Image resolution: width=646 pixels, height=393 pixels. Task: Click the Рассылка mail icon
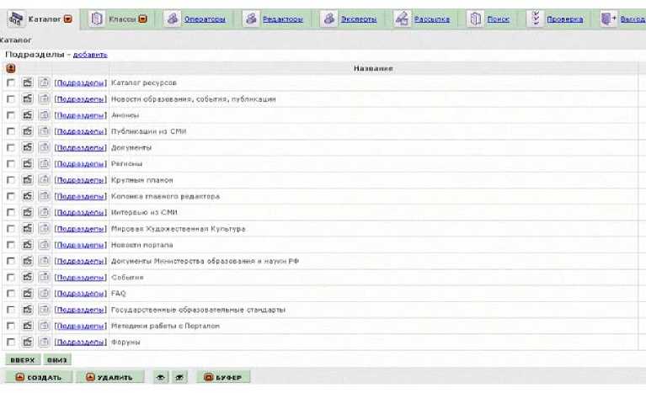[402, 19]
